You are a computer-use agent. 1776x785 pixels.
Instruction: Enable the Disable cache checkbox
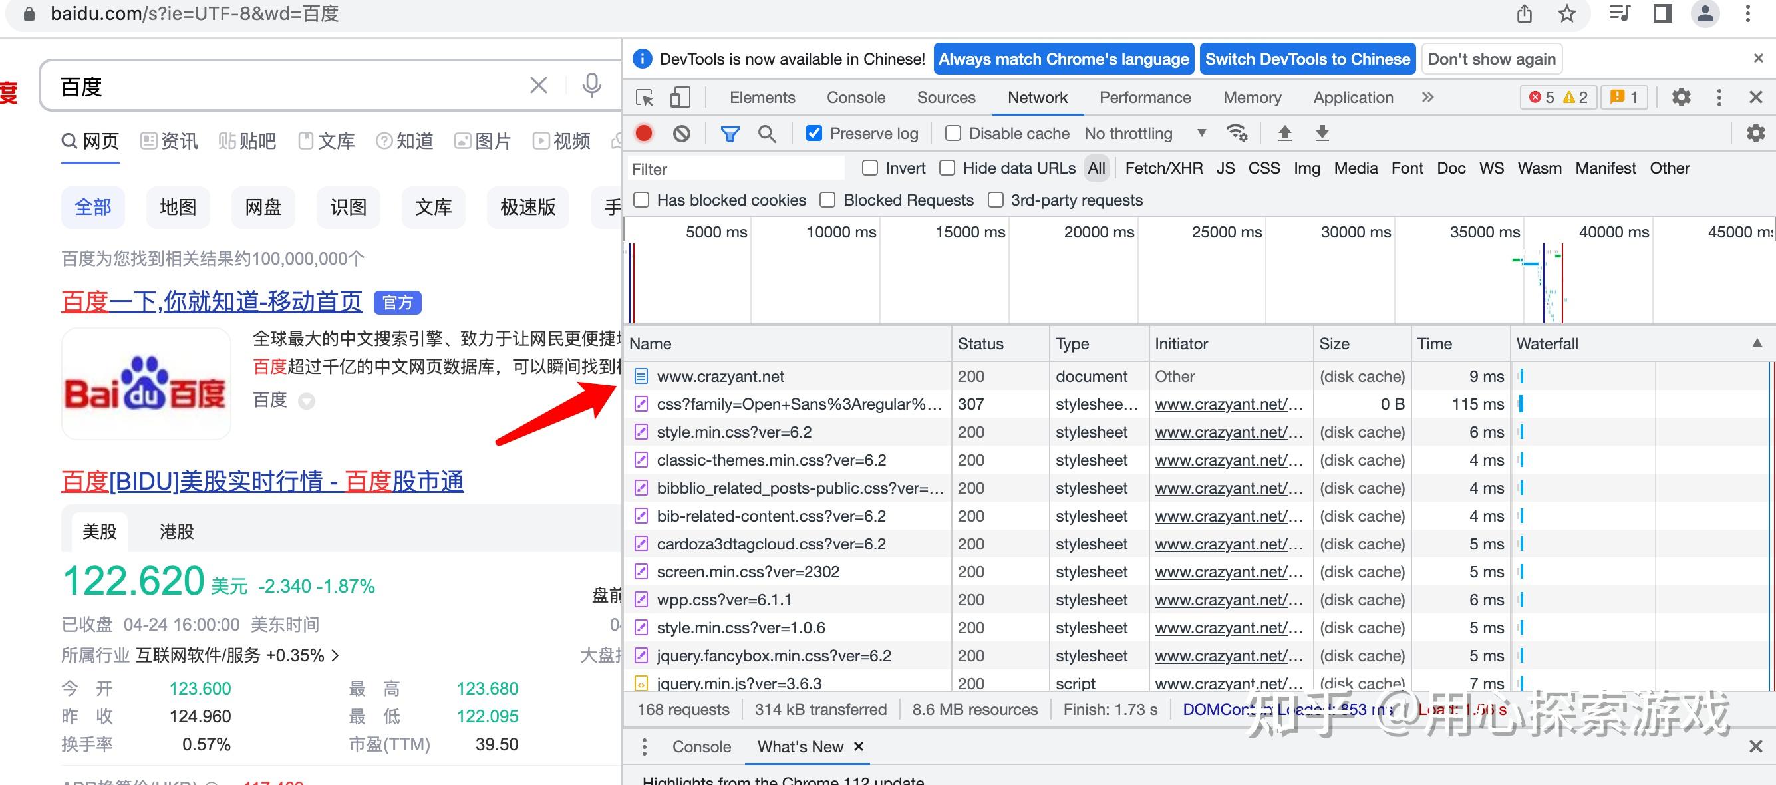(x=953, y=133)
